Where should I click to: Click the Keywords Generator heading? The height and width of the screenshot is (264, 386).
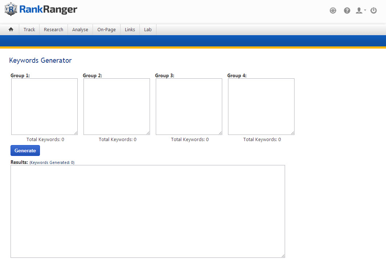point(40,61)
